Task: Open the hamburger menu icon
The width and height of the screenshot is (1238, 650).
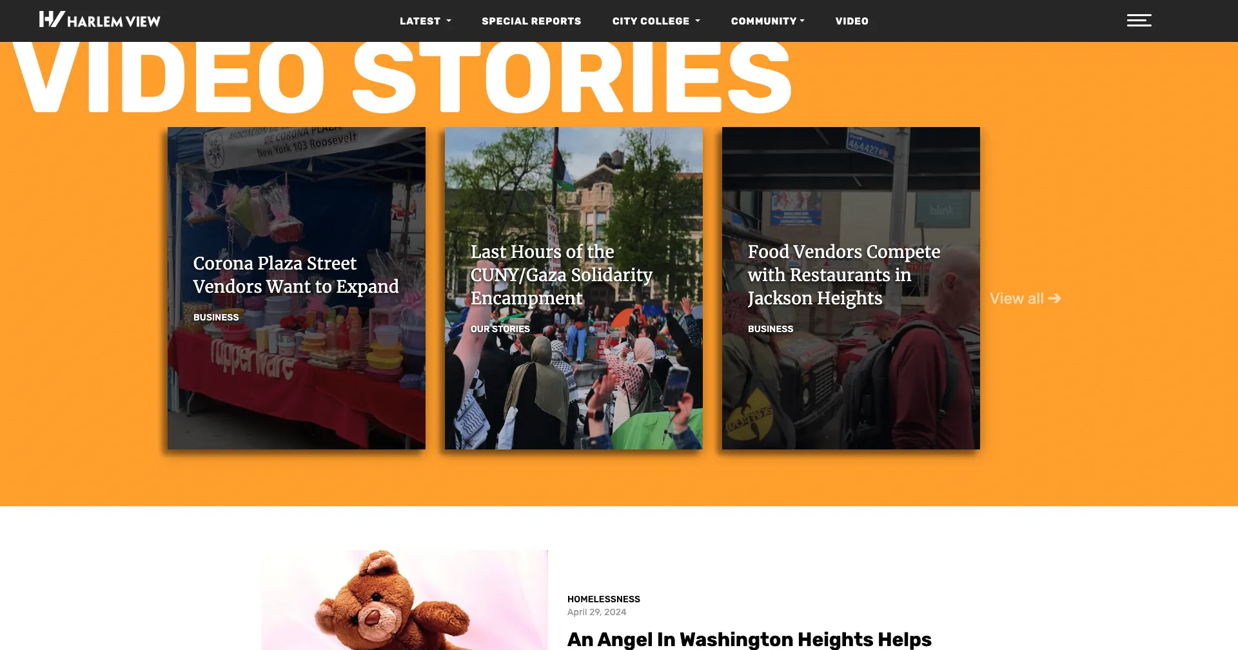Action: click(x=1139, y=21)
